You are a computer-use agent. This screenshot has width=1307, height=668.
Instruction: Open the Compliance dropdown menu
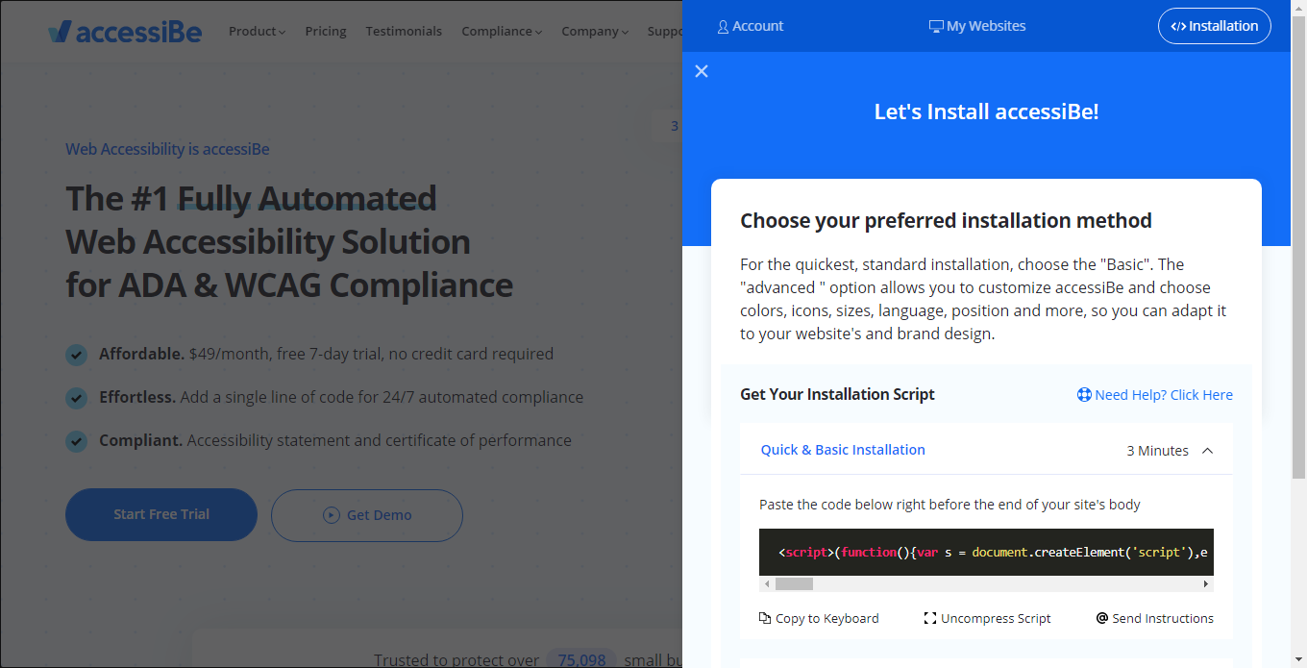pos(502,32)
